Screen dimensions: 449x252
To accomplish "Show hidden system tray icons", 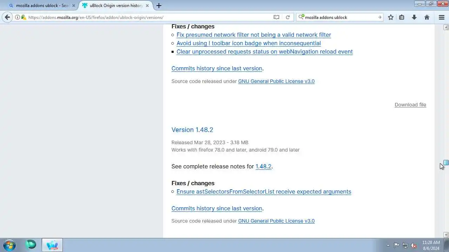I will (x=388, y=245).
